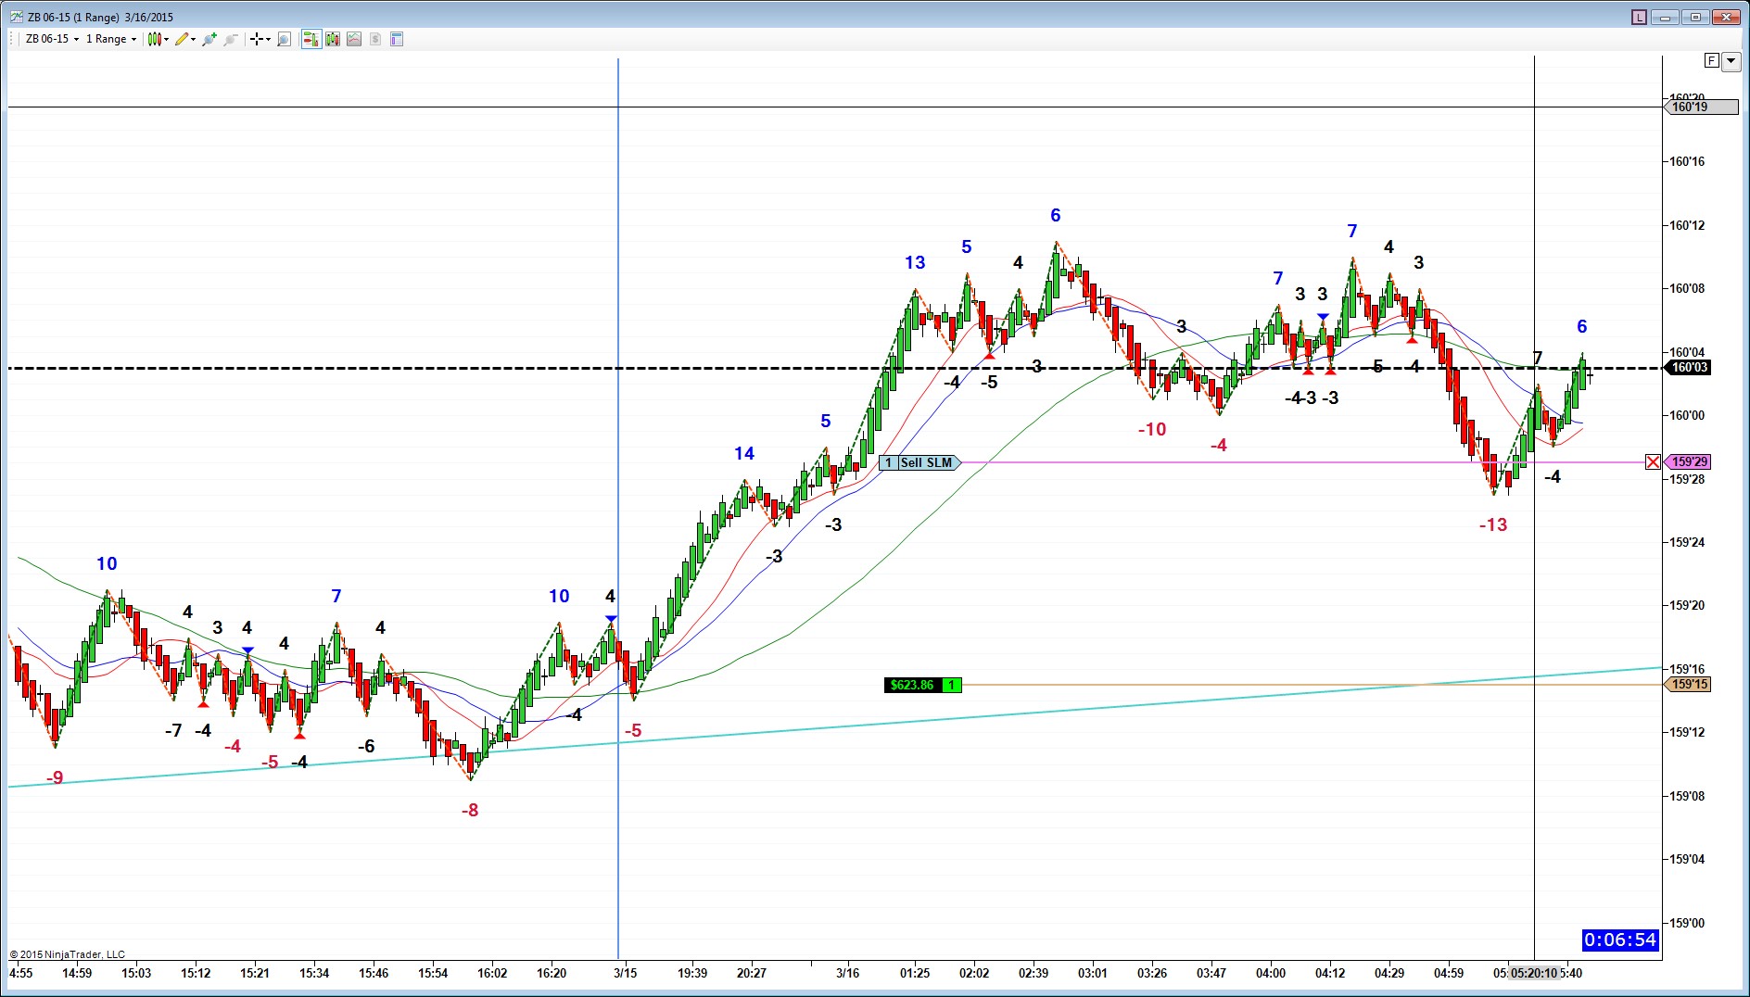This screenshot has width=1750, height=997.
Task: Open the 1 Range interval selector
Action: (x=111, y=39)
